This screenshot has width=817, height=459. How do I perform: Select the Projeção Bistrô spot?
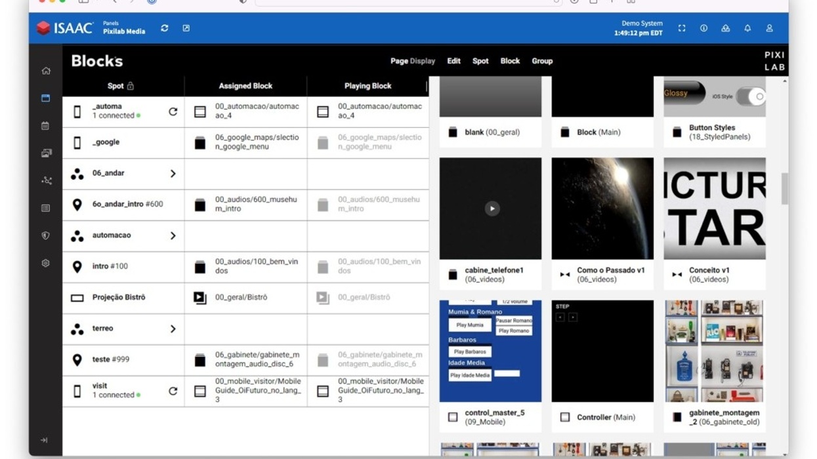tap(119, 298)
